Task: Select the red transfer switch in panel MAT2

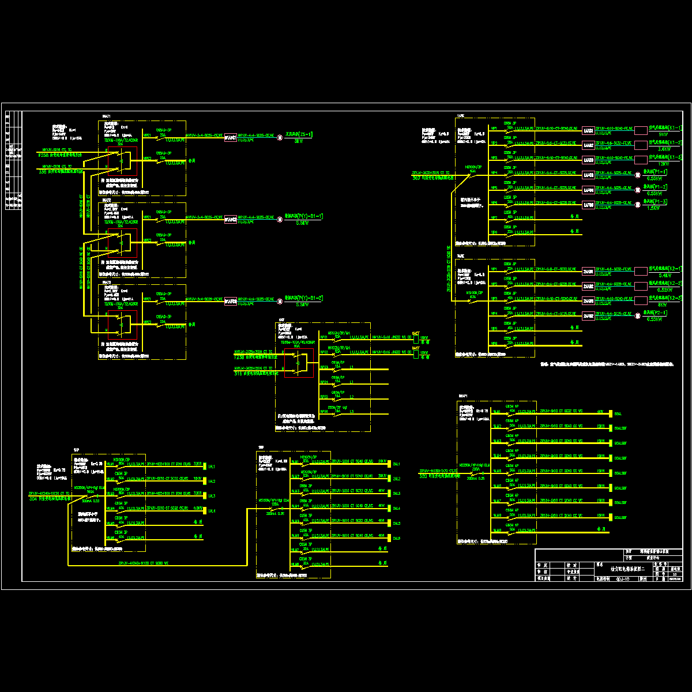Action: [x=122, y=242]
